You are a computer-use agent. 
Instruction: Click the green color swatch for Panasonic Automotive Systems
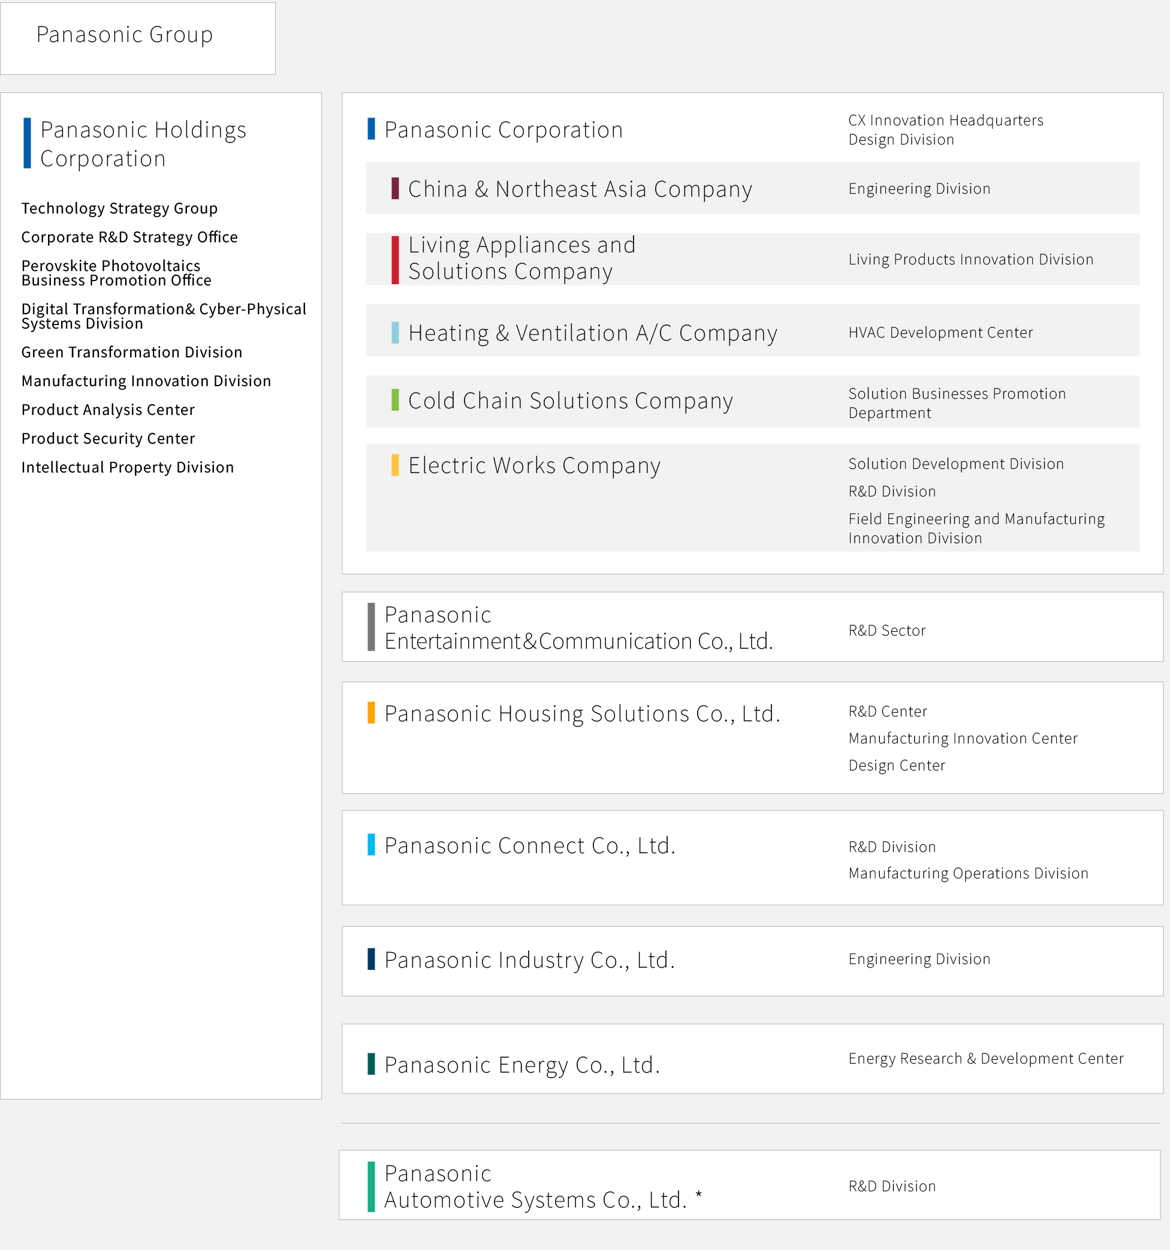coord(371,1186)
